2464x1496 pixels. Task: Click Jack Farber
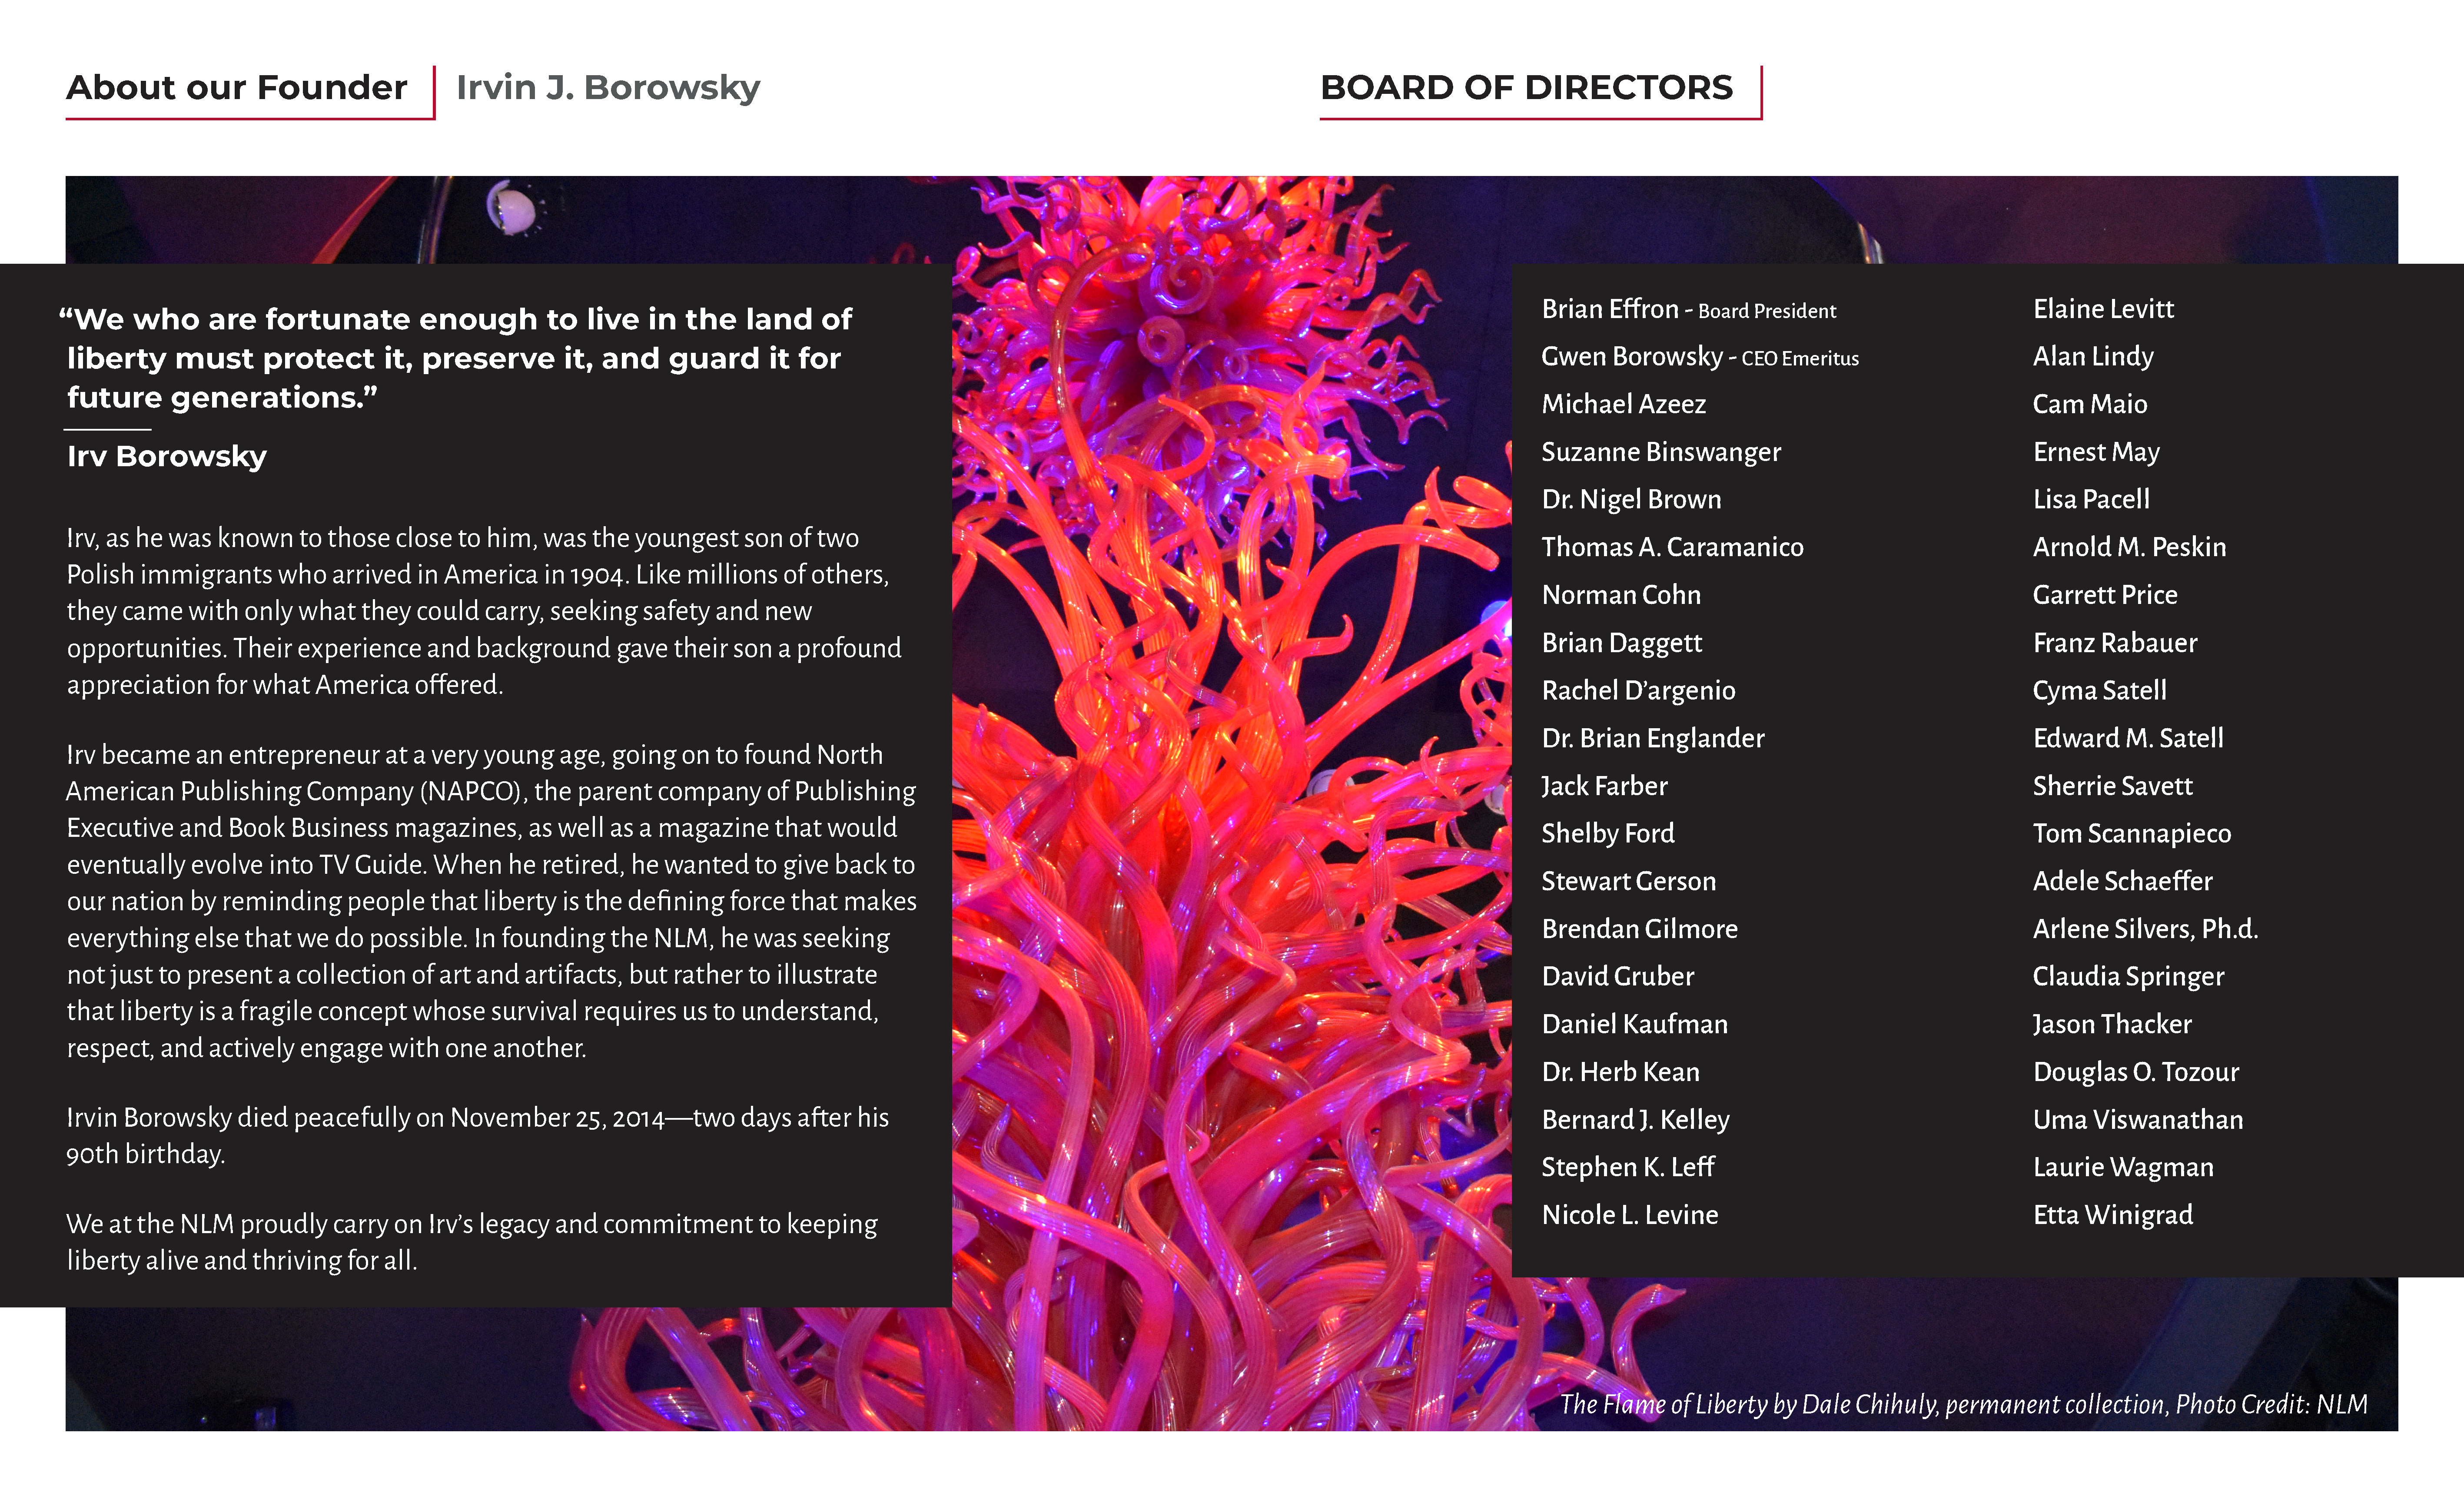[1604, 786]
